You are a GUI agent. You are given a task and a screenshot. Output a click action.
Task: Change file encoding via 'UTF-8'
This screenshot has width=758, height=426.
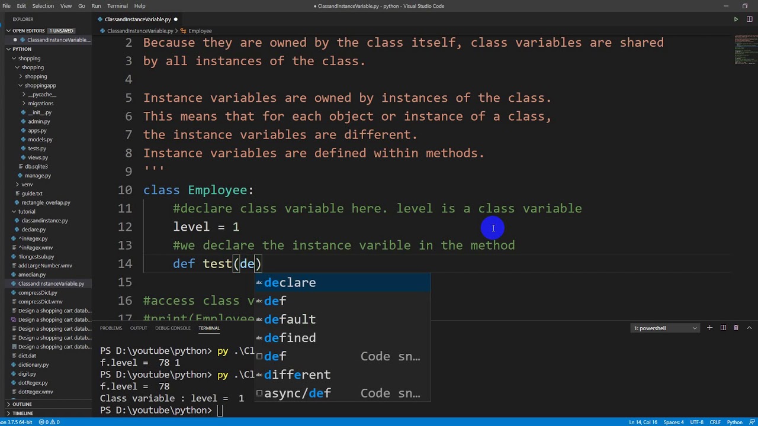coord(696,422)
